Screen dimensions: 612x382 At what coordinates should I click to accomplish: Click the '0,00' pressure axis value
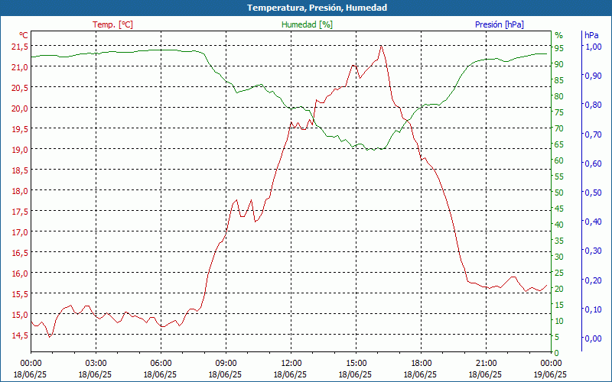594,338
